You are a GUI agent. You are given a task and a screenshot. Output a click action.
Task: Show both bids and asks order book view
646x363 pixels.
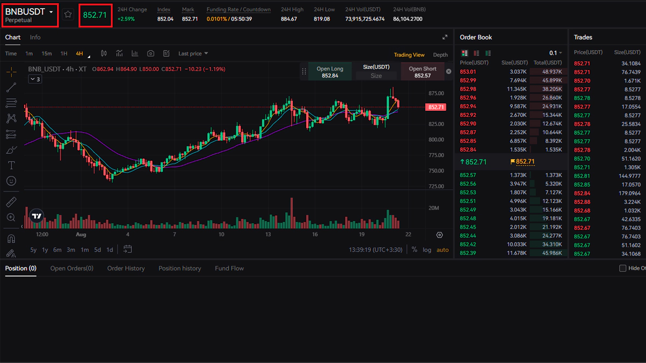465,53
